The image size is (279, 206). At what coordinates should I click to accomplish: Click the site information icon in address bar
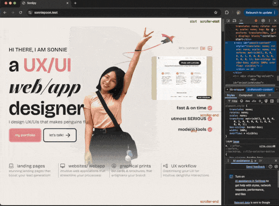pyautogui.click(x=29, y=13)
